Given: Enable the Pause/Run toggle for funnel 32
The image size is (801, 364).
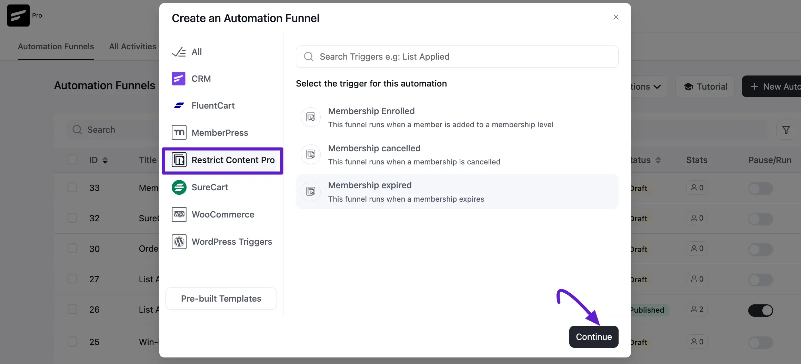Looking at the screenshot, I should (760, 219).
